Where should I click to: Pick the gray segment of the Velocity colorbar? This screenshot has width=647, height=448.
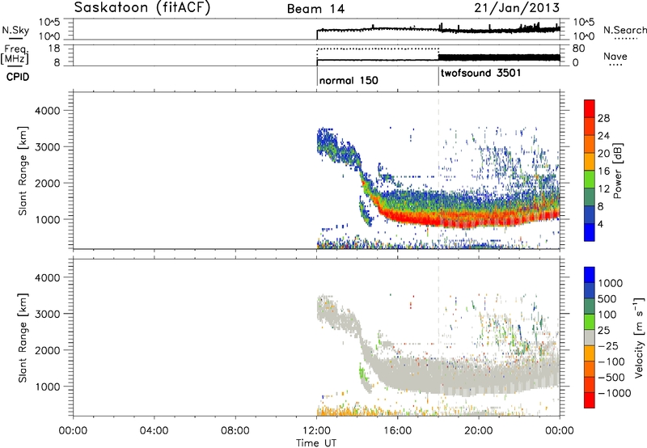click(590, 337)
